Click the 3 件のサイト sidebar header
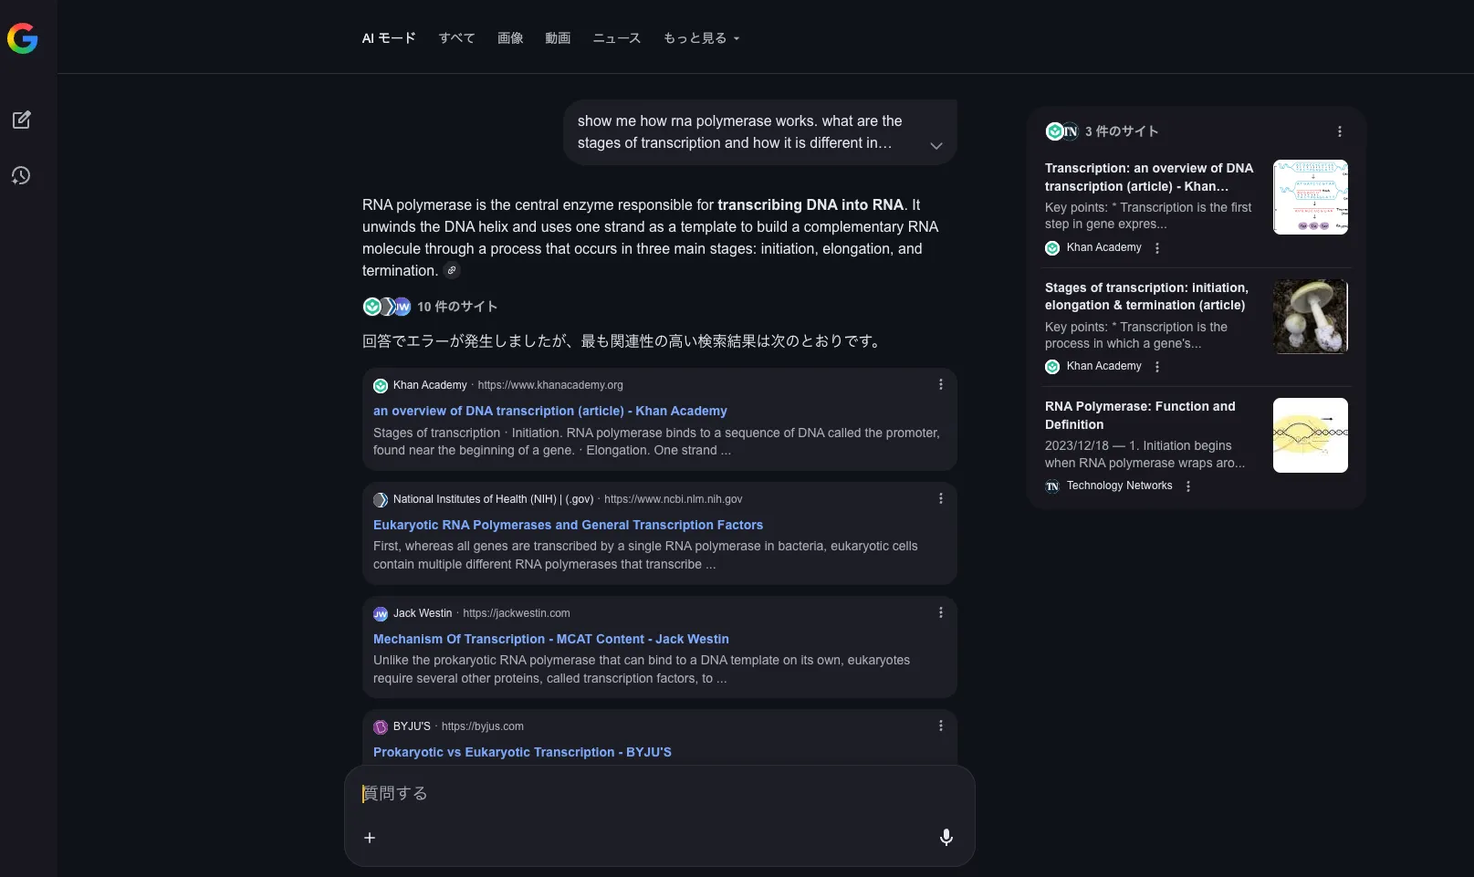 (1122, 131)
